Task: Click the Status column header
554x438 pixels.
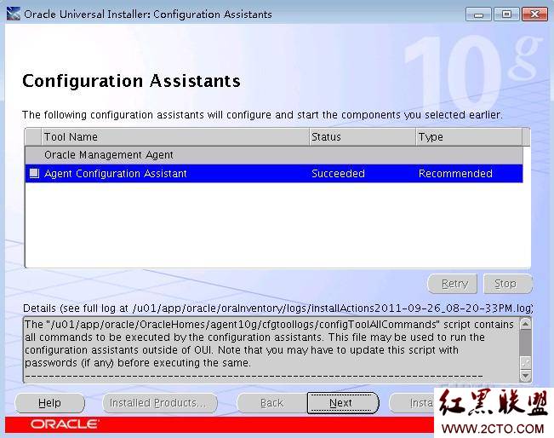Action: pos(362,136)
